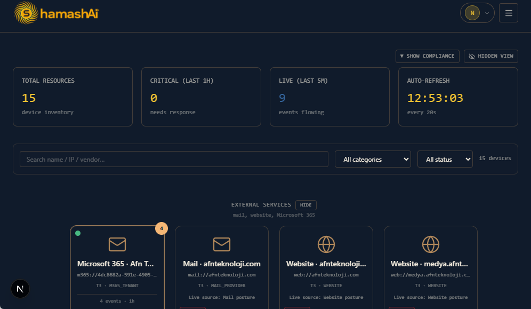Click the Auto-Refresh 12:53:03 time

(435, 98)
